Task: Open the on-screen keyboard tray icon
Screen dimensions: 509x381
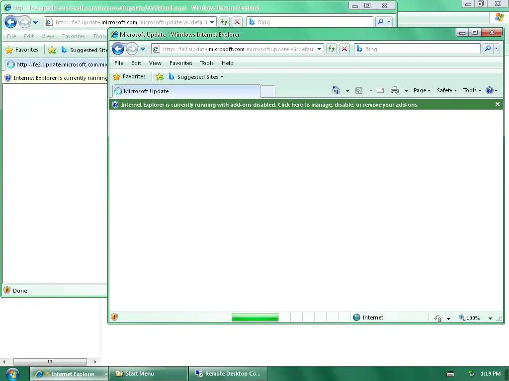Action: coord(450,374)
